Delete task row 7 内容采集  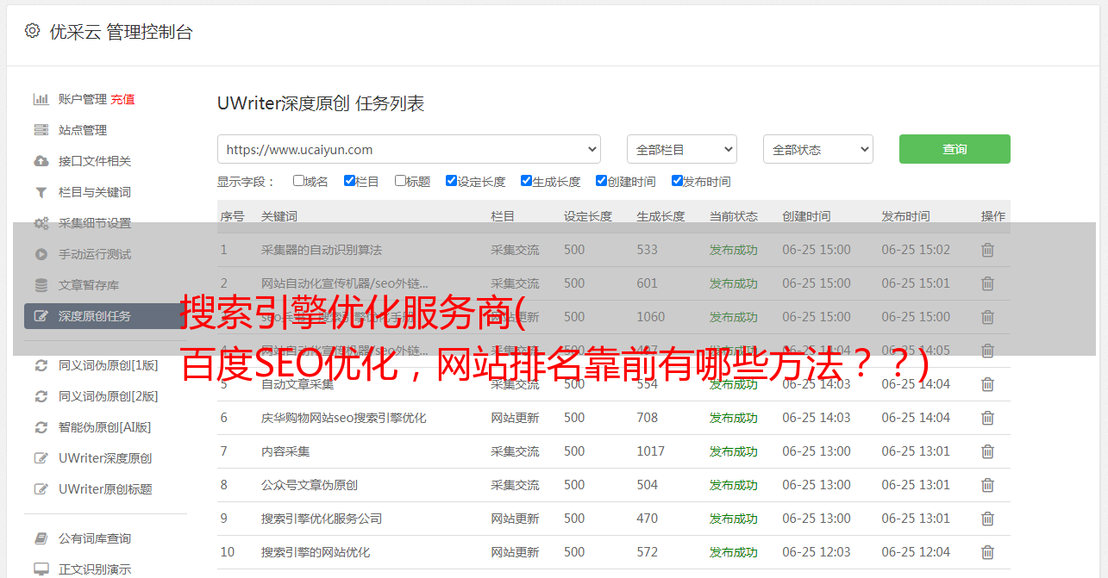987,451
